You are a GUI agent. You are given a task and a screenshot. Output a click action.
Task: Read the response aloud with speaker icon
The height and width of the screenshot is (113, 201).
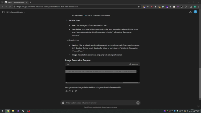[66, 91]
